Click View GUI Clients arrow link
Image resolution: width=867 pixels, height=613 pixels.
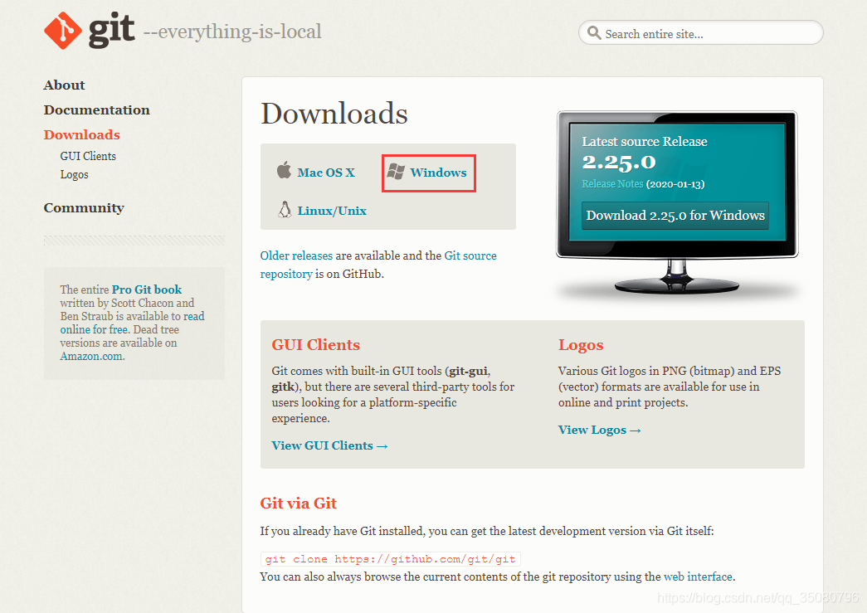point(329,445)
